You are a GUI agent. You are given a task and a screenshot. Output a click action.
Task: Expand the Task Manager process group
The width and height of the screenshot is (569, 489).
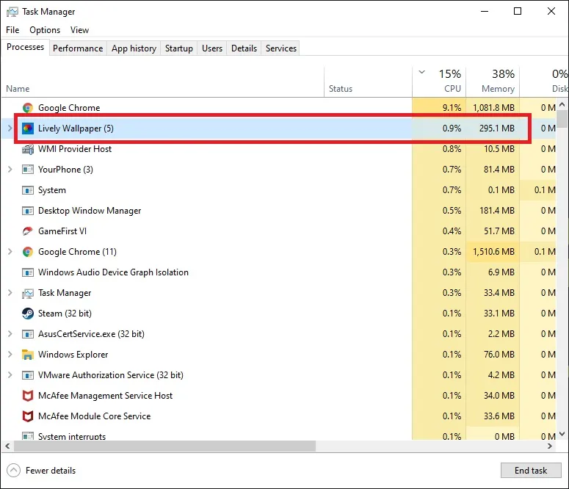coord(10,293)
